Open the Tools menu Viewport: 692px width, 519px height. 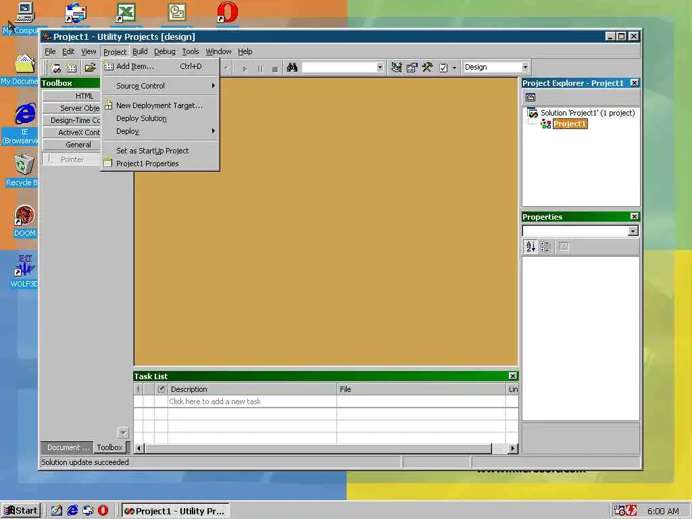point(190,51)
